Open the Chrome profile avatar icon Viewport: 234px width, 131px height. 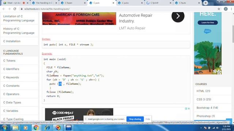click(226, 9)
